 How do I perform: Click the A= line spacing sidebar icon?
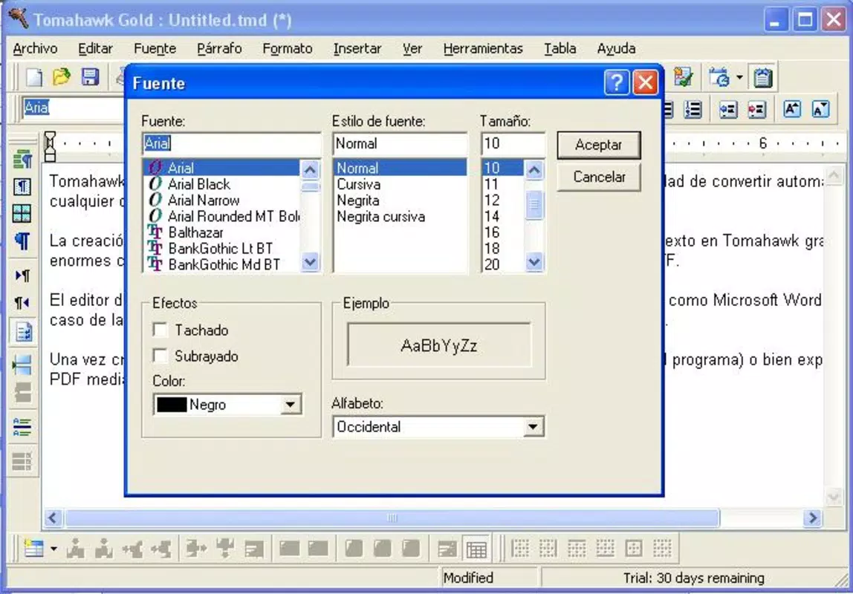(22, 427)
